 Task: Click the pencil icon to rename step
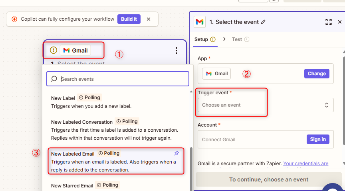[263, 22]
